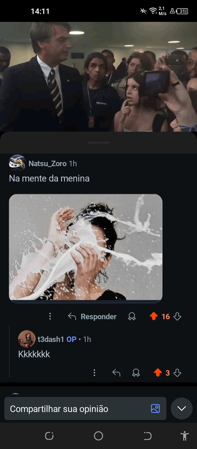This screenshot has height=449, width=197.
Task: Upvote t3dash1's Kkkkkkk reply
Action: point(158,373)
